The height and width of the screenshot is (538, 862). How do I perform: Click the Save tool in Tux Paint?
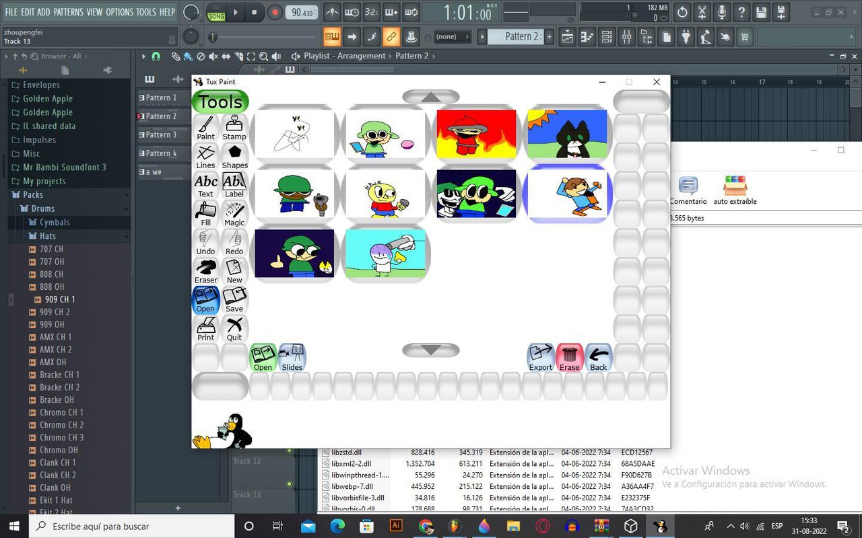[x=234, y=301]
